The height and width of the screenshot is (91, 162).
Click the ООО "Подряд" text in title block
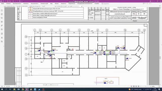tap(139, 18)
